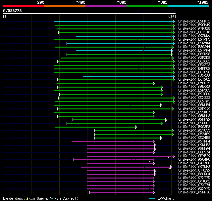
Task: Open hit UniRef100_A7PJ28
Action: click(194, 29)
